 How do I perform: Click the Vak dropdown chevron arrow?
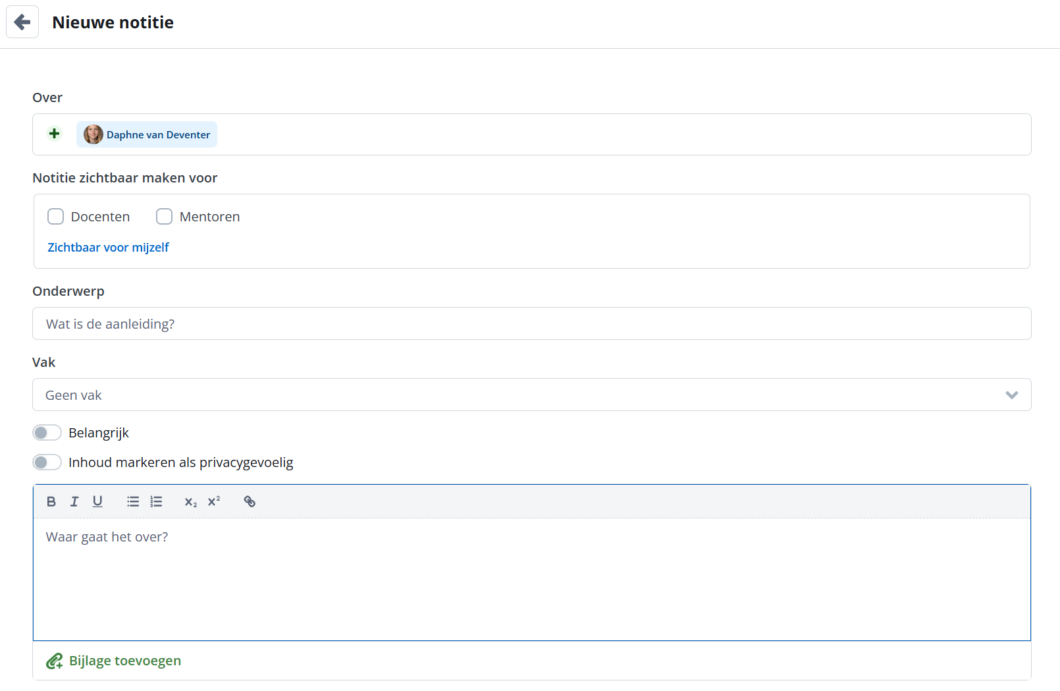[1011, 395]
